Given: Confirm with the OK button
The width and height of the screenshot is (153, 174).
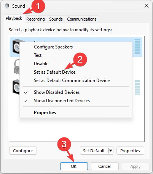Looking at the screenshot, I should pyautogui.click(x=74, y=166).
